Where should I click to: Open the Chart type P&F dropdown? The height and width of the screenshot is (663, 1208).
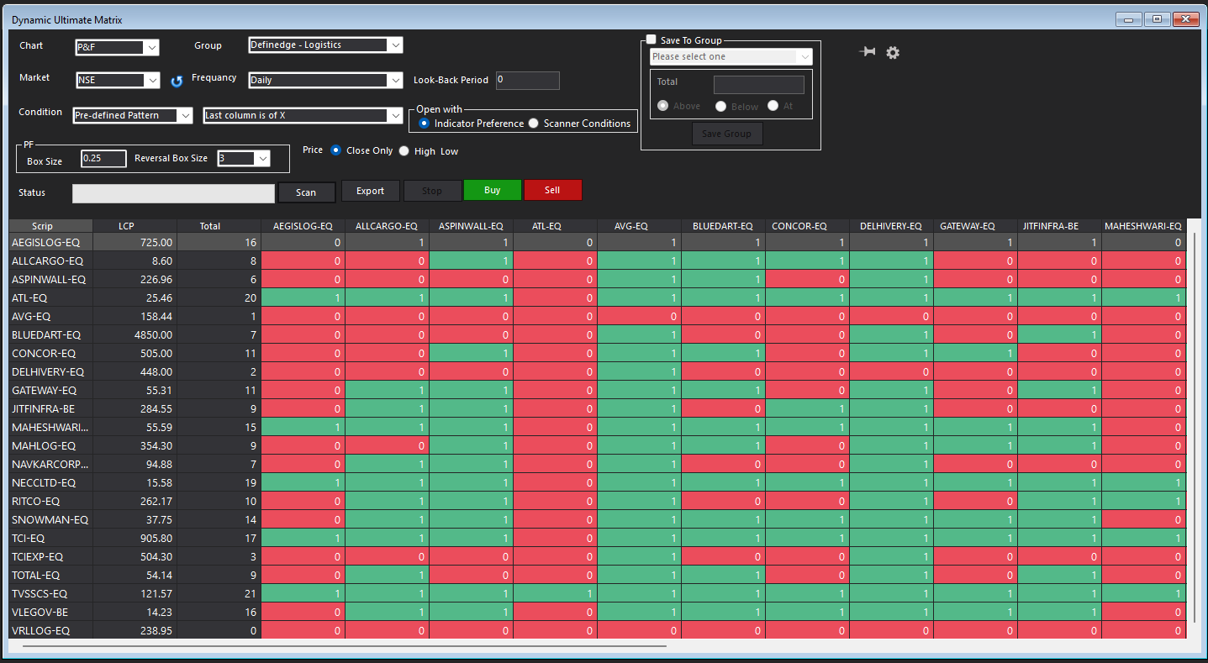[x=117, y=48]
